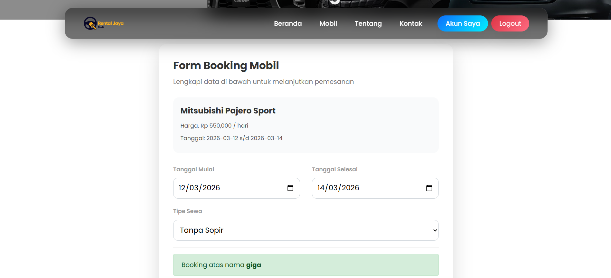This screenshot has height=278, width=611.
Task: Select the day in Tanggal Mulai date
Action: (x=182, y=188)
